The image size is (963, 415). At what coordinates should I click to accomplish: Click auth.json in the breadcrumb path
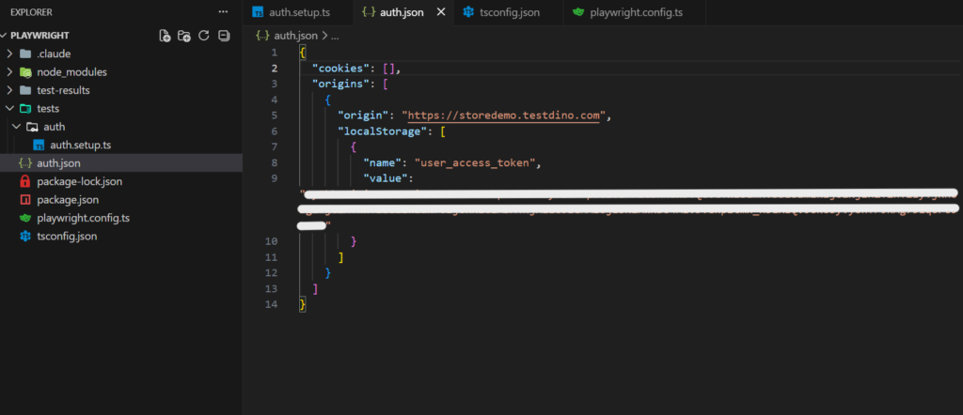pos(296,37)
